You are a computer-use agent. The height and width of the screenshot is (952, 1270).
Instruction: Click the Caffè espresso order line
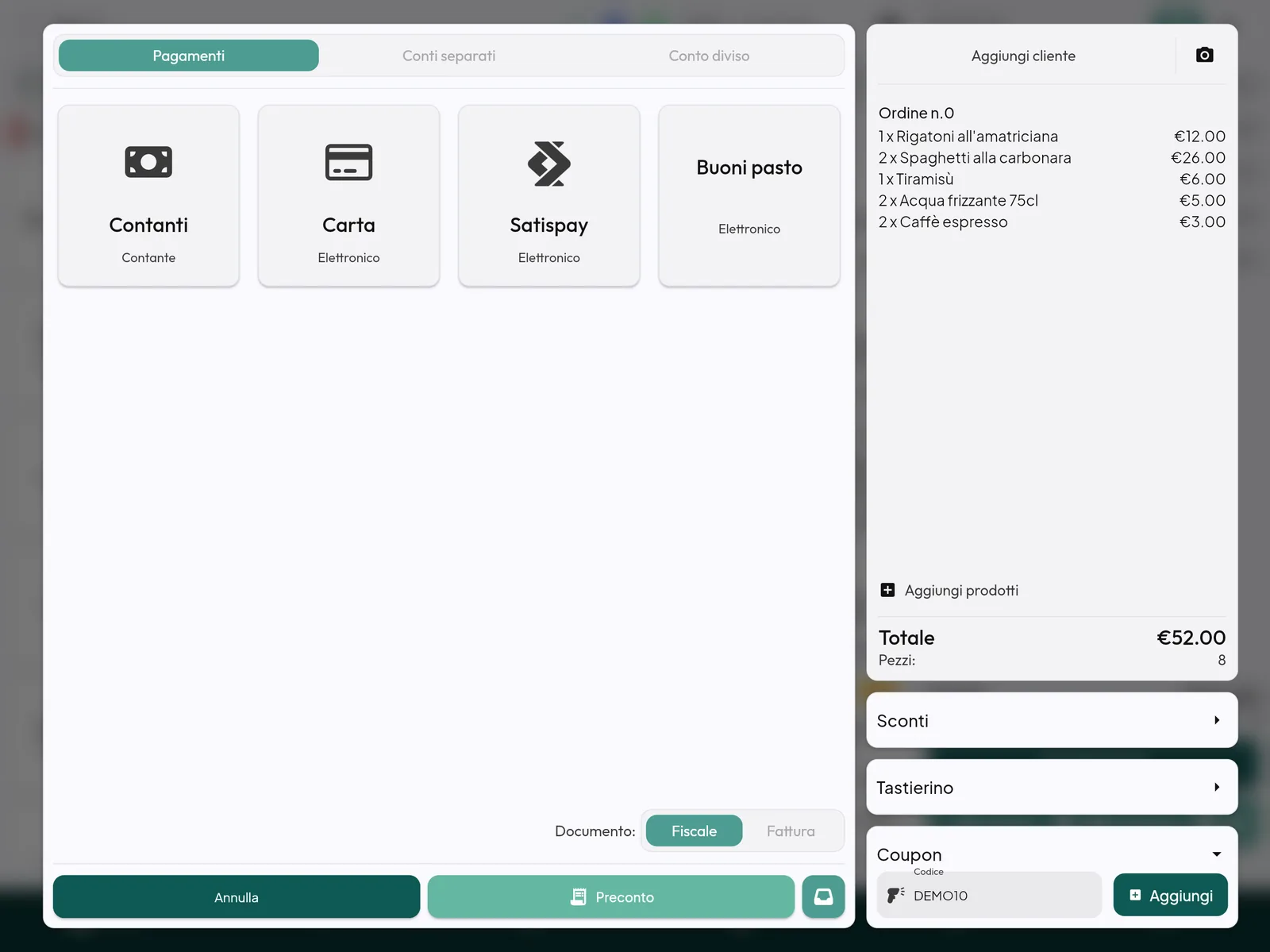click(1052, 222)
